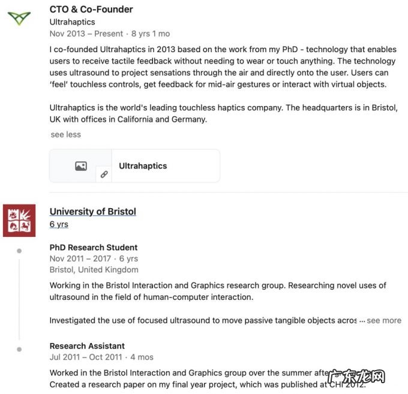Click the "Nov 2013 – Present" date line
Viewport: 408px width, 394px height.
(x=86, y=34)
